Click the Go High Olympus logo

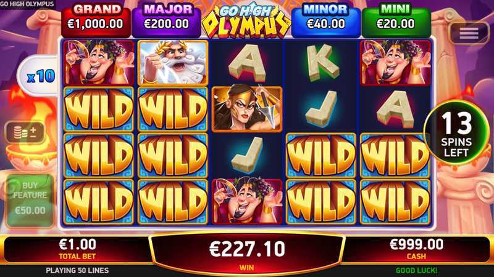pos(246,22)
